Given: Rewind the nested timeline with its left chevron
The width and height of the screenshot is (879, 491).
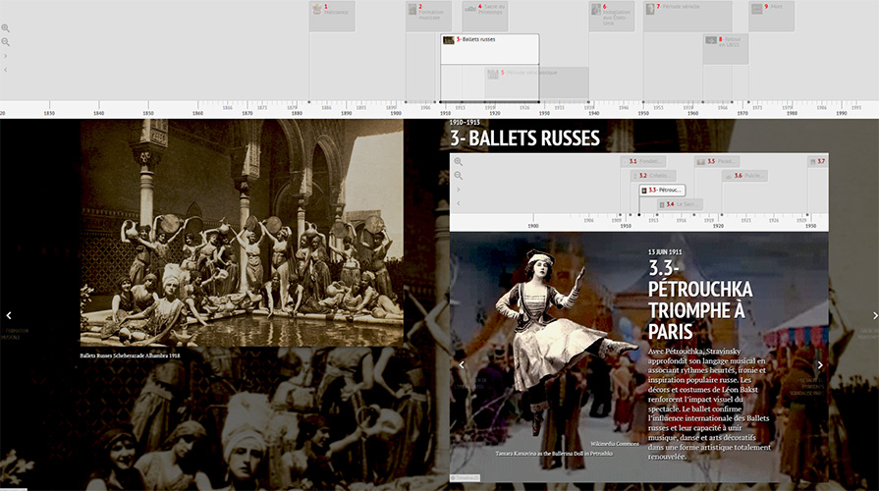Looking at the screenshot, I should 458,203.
